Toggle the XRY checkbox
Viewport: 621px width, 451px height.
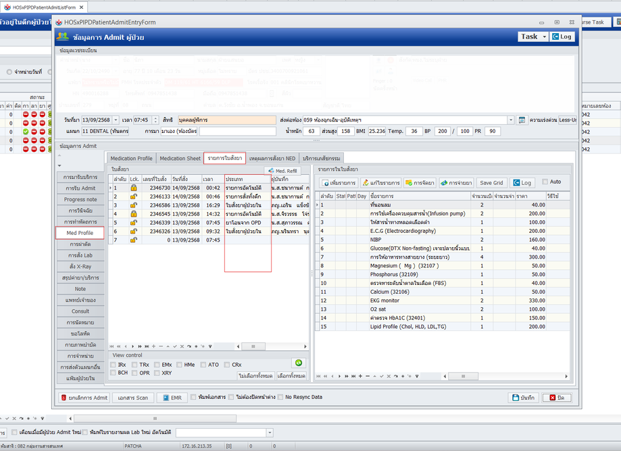157,373
